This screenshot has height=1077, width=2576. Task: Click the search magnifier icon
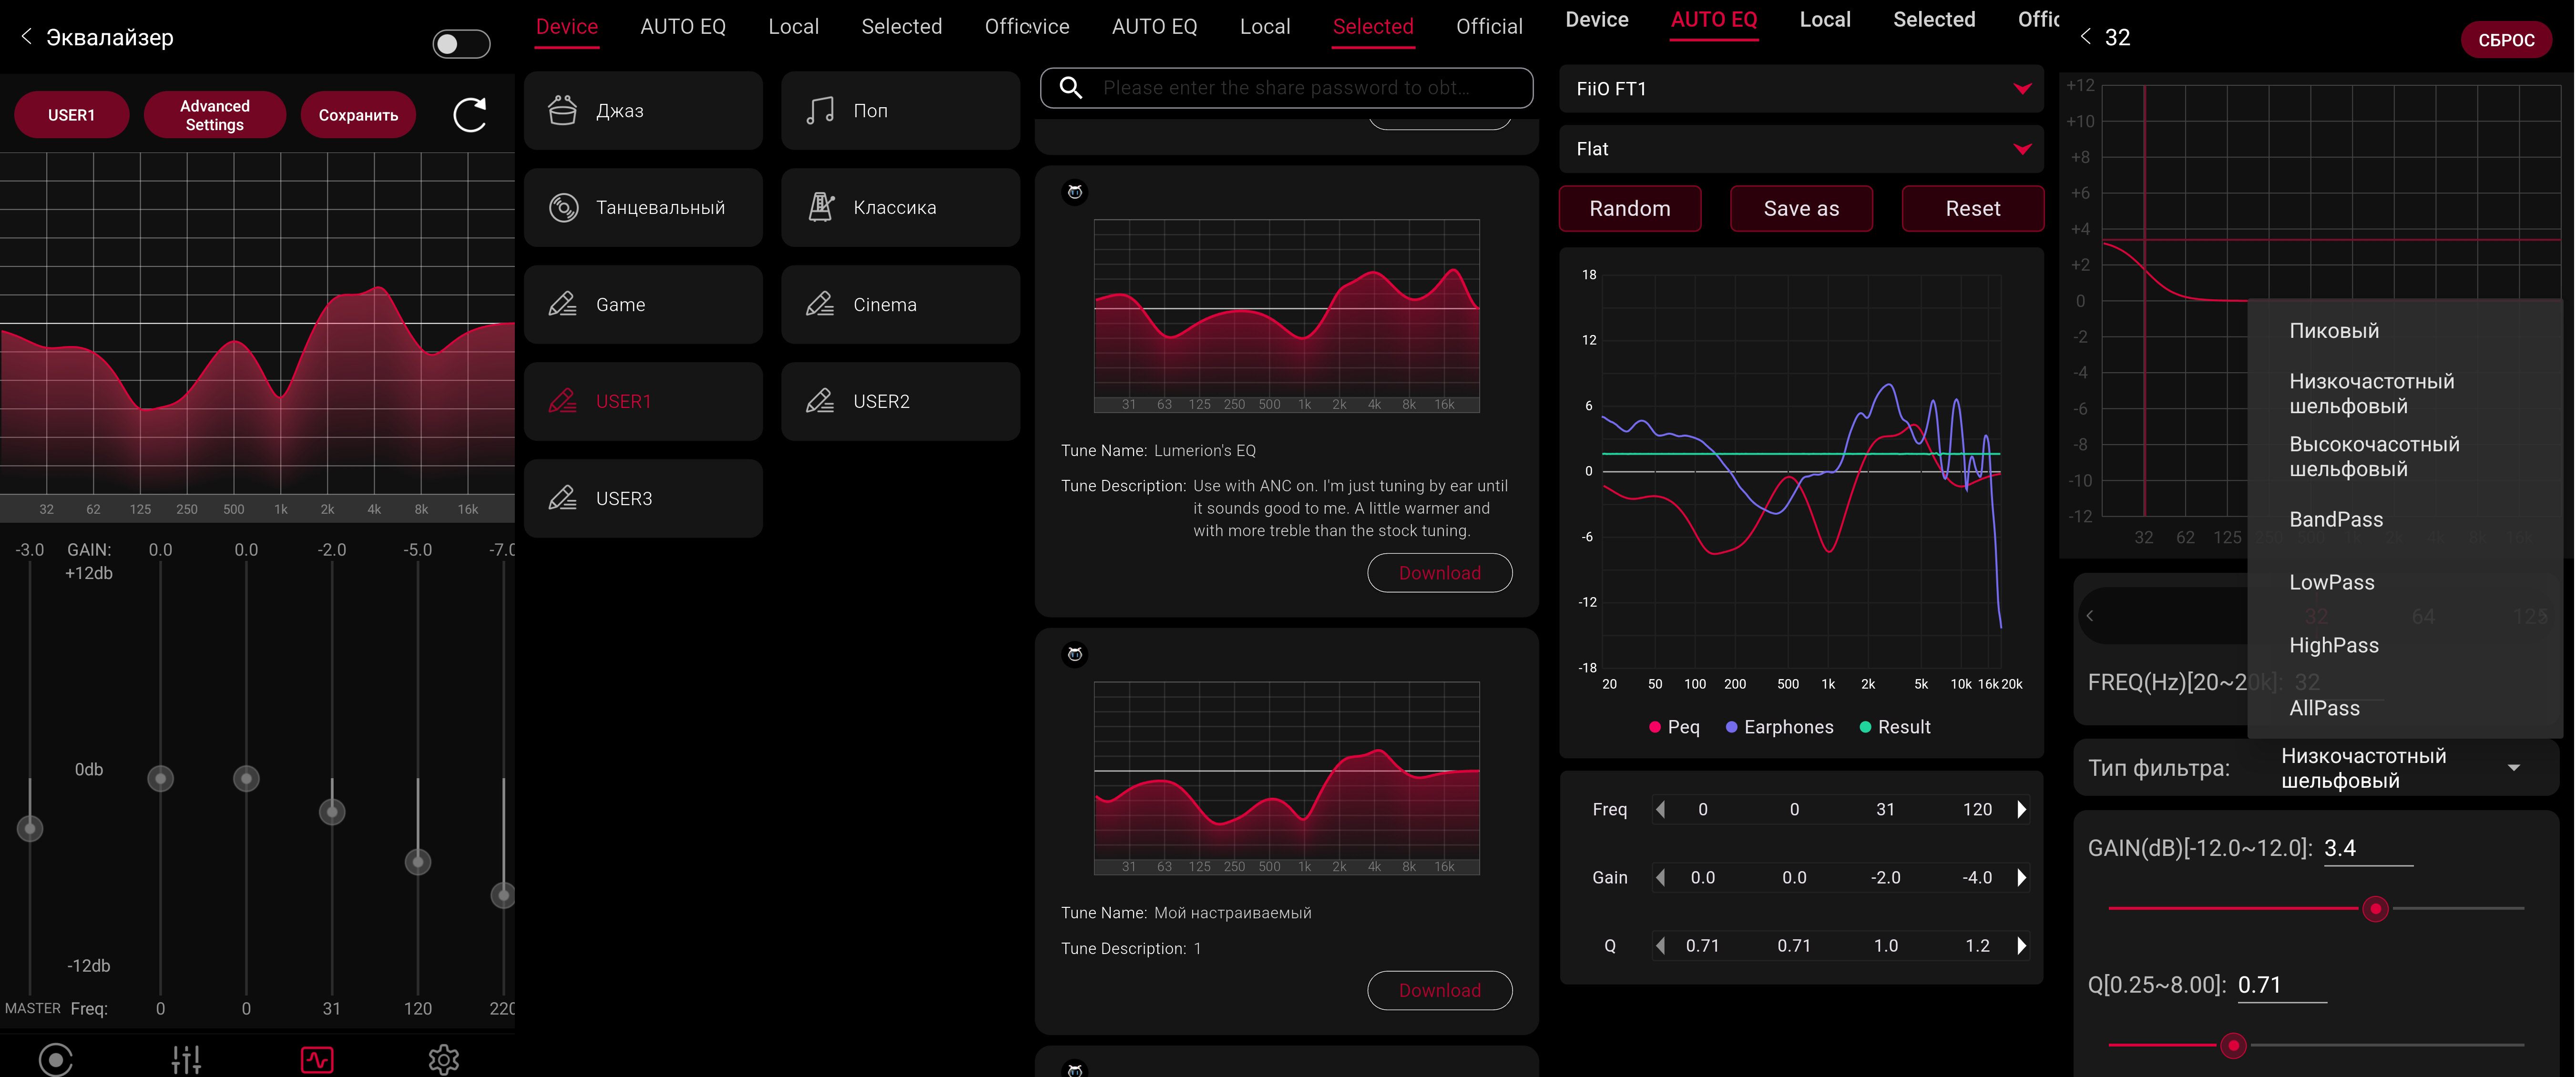[x=1071, y=88]
